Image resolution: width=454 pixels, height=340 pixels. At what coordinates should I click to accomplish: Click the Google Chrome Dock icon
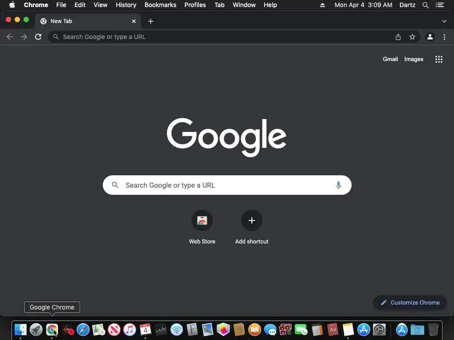(52, 329)
